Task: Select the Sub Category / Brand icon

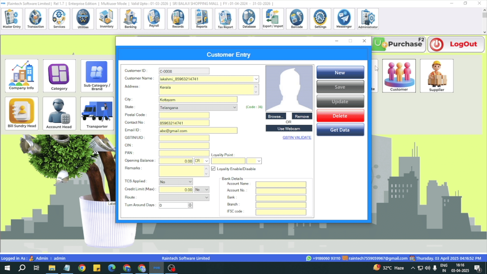Action: (97, 76)
